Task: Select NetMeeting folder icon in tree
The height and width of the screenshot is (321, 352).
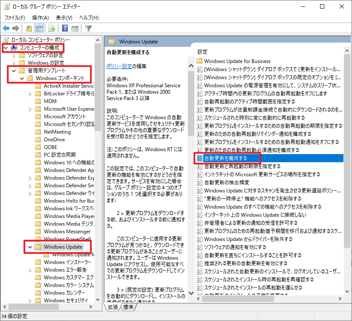Action: pyautogui.click(x=38, y=132)
